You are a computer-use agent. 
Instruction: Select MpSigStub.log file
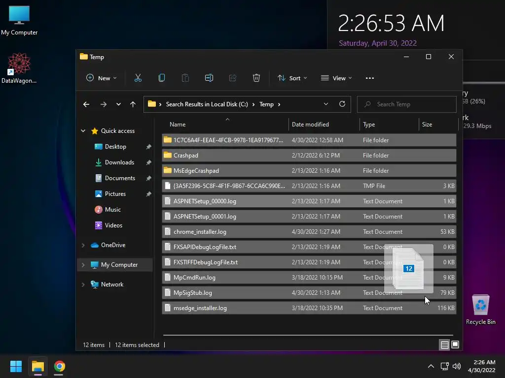click(x=309, y=293)
